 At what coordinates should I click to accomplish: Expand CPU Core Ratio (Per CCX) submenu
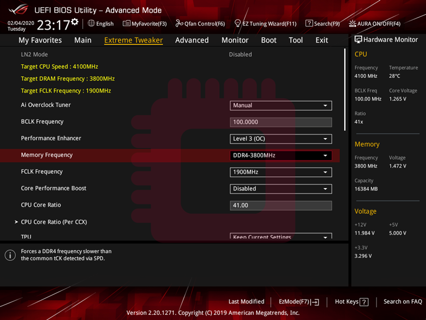click(53, 222)
